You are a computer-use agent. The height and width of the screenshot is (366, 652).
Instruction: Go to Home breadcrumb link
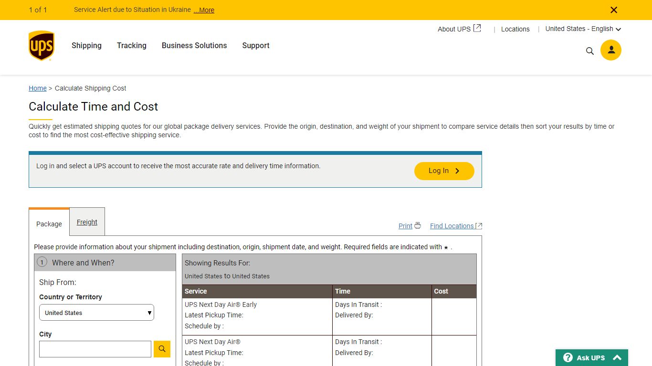click(38, 88)
